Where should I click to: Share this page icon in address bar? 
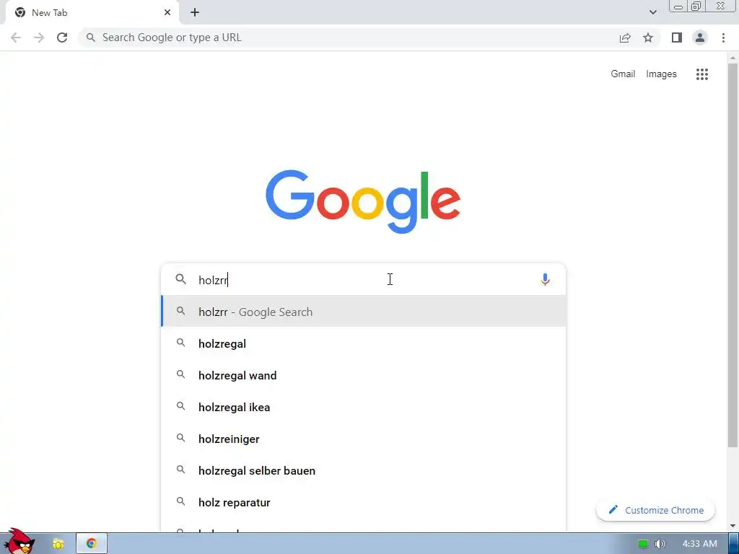pos(625,38)
